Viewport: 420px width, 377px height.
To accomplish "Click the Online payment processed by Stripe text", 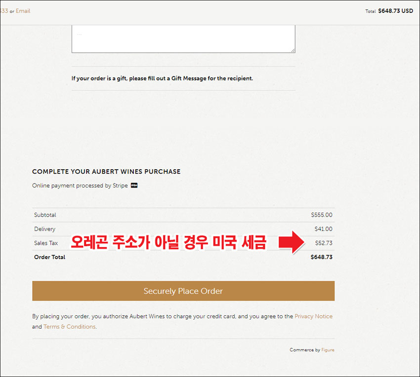I will coord(80,186).
